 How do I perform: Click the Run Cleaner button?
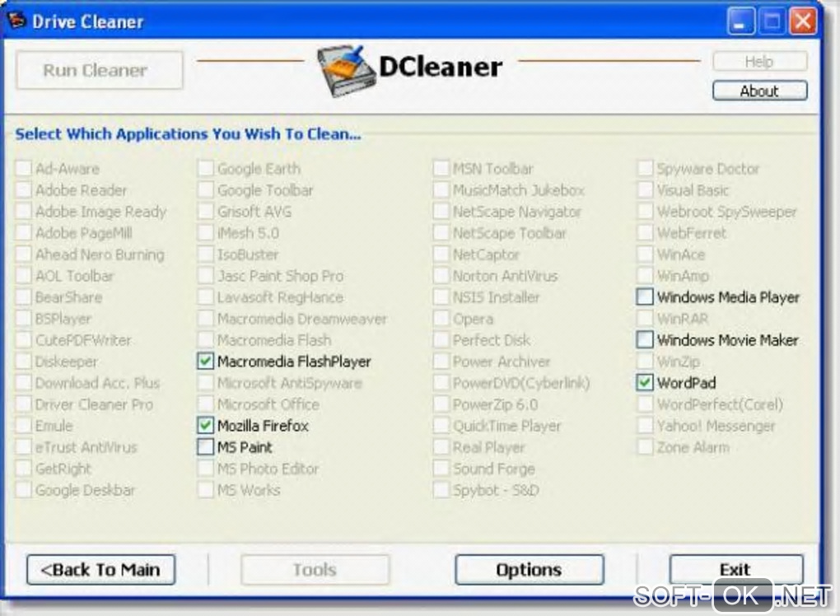99,70
